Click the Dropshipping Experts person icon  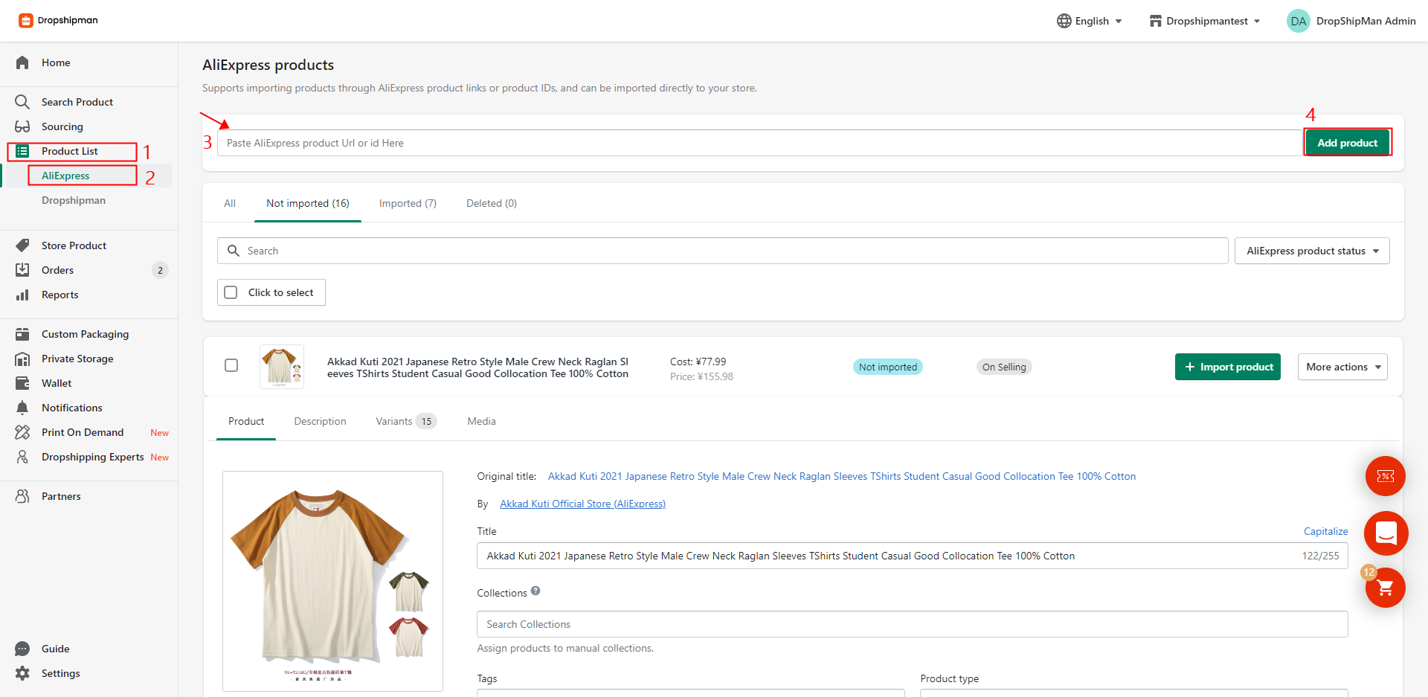pyautogui.click(x=22, y=457)
